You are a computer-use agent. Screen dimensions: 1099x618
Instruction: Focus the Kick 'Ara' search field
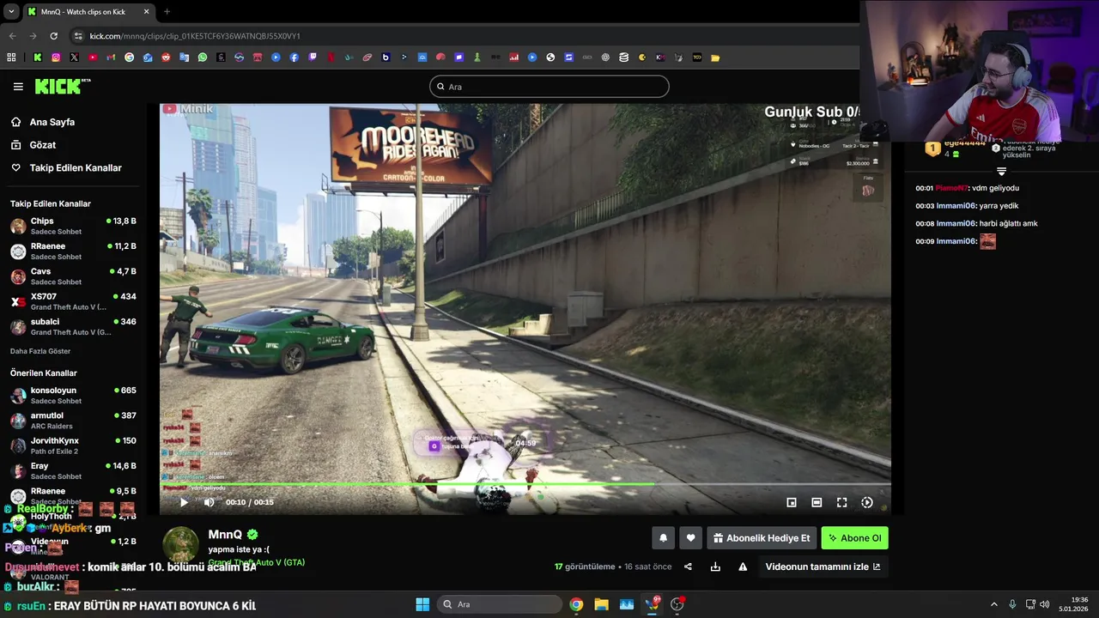pos(549,87)
